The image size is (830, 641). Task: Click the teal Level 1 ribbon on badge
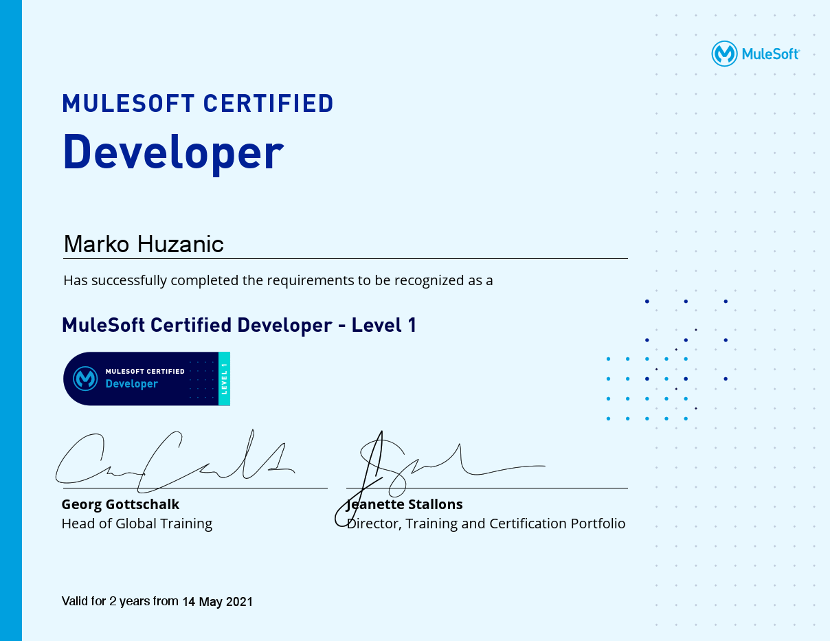(x=225, y=379)
